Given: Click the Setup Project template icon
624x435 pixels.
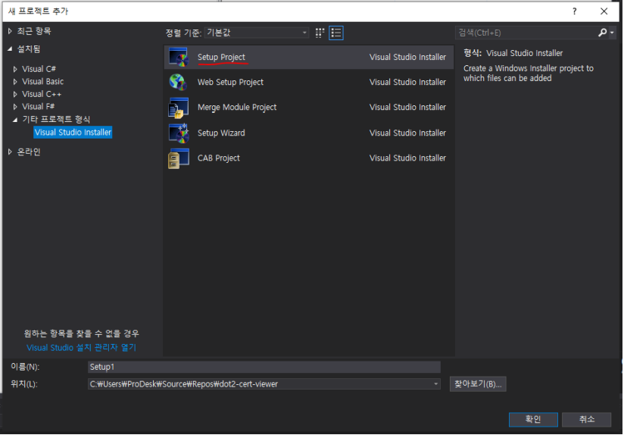Looking at the screenshot, I should click(x=178, y=57).
